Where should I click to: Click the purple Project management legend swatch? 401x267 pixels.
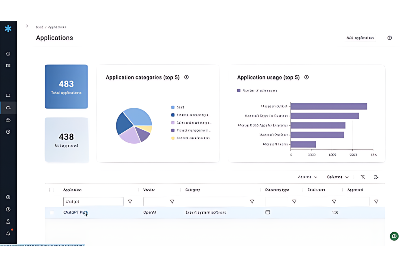pyautogui.click(x=173, y=130)
